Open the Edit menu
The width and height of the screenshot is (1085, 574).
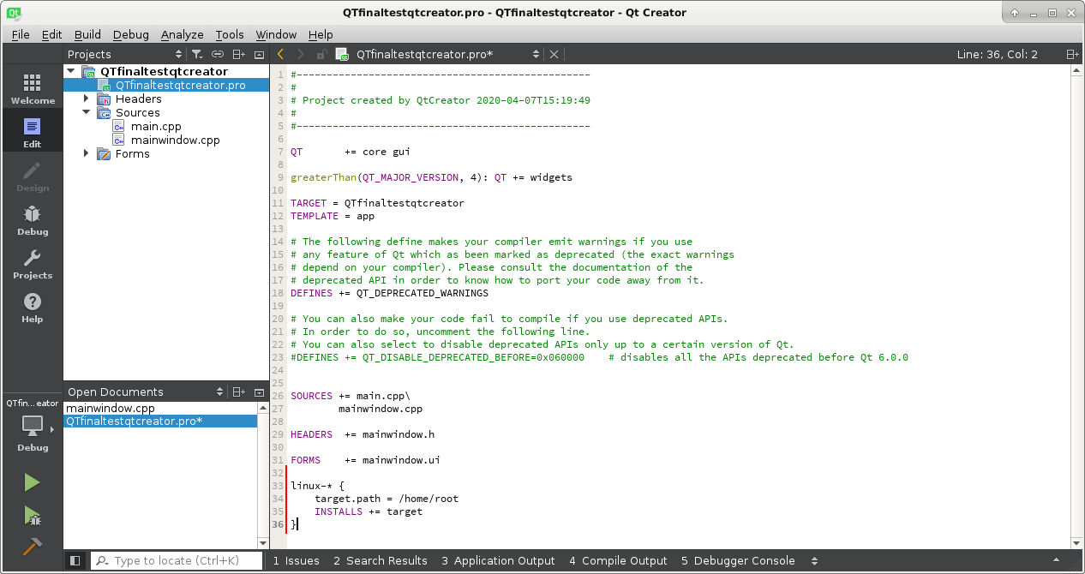tap(51, 34)
